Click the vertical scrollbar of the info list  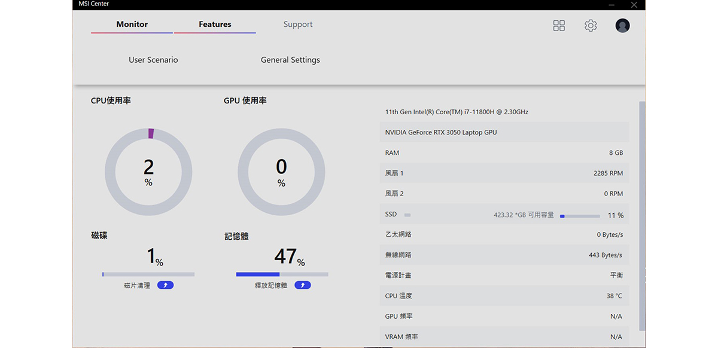coord(643,215)
